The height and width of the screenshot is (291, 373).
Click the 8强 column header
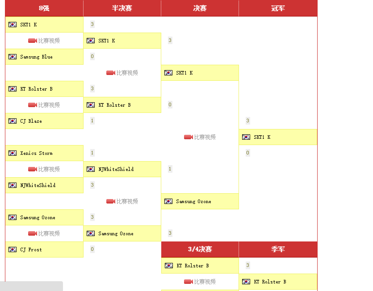(x=44, y=8)
